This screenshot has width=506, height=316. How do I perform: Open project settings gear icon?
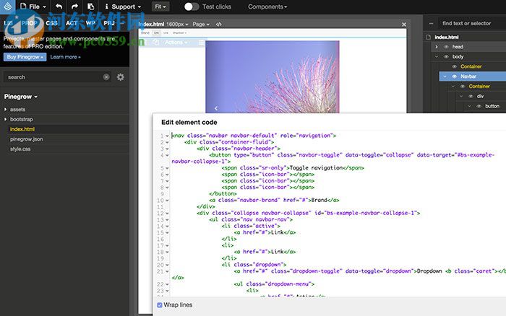coord(121,77)
